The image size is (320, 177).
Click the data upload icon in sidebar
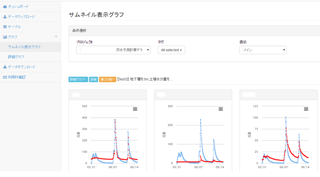click(x=5, y=17)
